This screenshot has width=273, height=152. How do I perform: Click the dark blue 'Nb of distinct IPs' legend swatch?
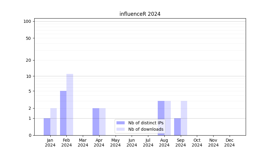tap(120, 123)
